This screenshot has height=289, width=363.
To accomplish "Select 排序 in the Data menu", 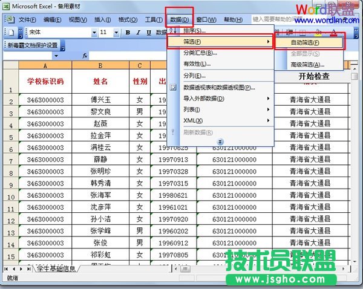I will pyautogui.click(x=194, y=30).
